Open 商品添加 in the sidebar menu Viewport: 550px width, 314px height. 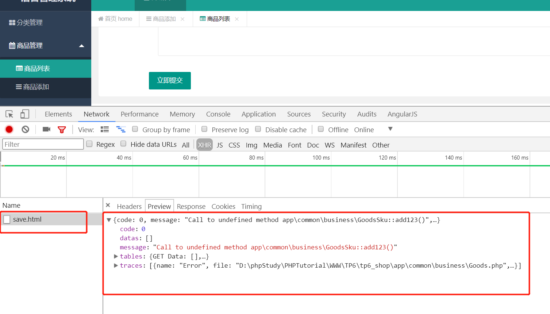click(x=46, y=87)
